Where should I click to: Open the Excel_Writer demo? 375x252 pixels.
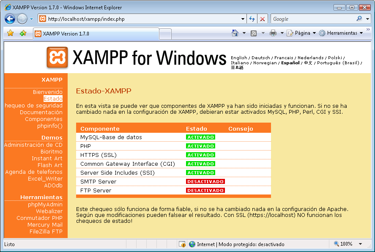pos(45,178)
